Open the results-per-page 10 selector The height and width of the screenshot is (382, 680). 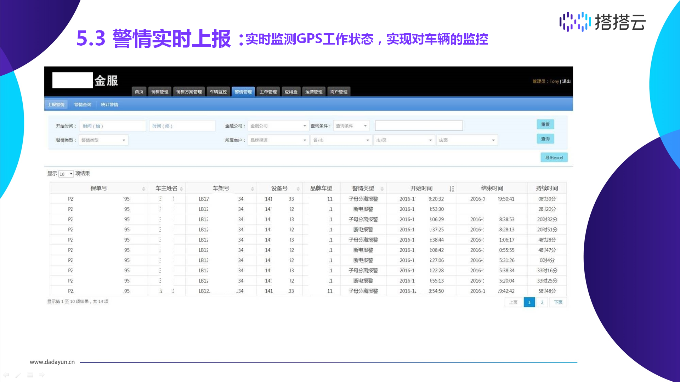pos(66,174)
